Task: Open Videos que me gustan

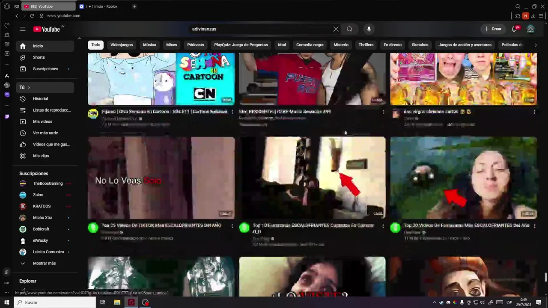Action: point(45,145)
